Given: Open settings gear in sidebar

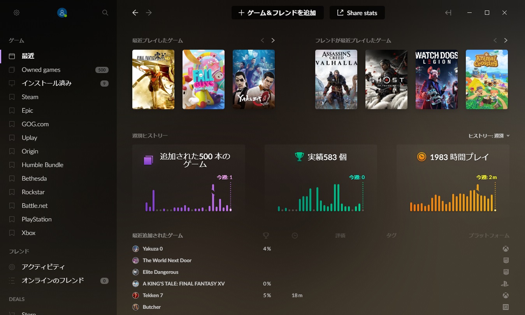Looking at the screenshot, I should [x=16, y=13].
